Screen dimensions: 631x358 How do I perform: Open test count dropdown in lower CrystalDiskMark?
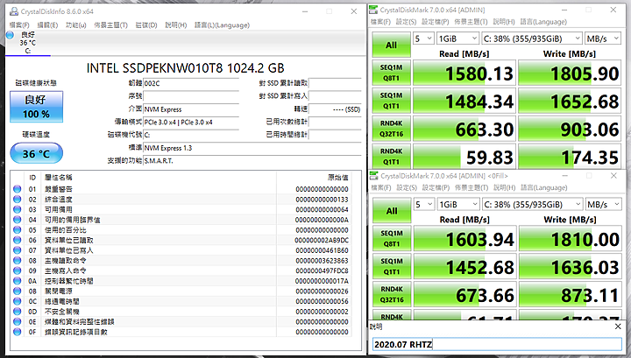pyautogui.click(x=424, y=205)
